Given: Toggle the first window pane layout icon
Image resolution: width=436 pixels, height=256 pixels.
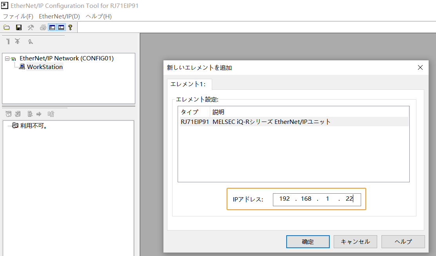Looking at the screenshot, I should coord(52,27).
